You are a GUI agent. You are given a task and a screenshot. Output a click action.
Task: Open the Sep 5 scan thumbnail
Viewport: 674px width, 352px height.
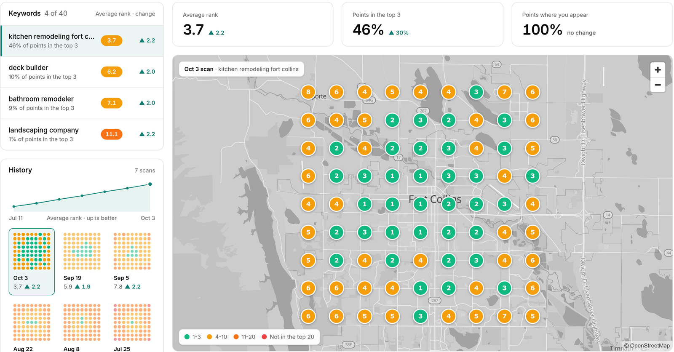click(x=132, y=261)
